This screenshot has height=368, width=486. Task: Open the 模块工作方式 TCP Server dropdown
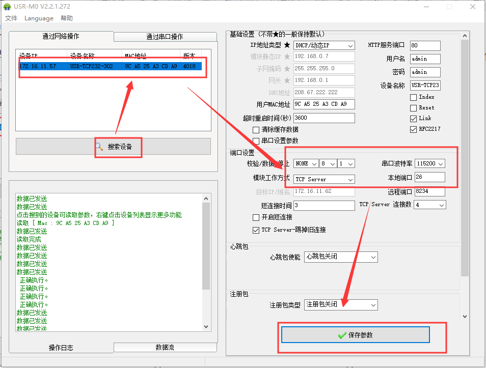coord(324,179)
